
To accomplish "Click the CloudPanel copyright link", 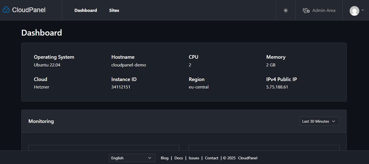I will [x=248, y=158].
